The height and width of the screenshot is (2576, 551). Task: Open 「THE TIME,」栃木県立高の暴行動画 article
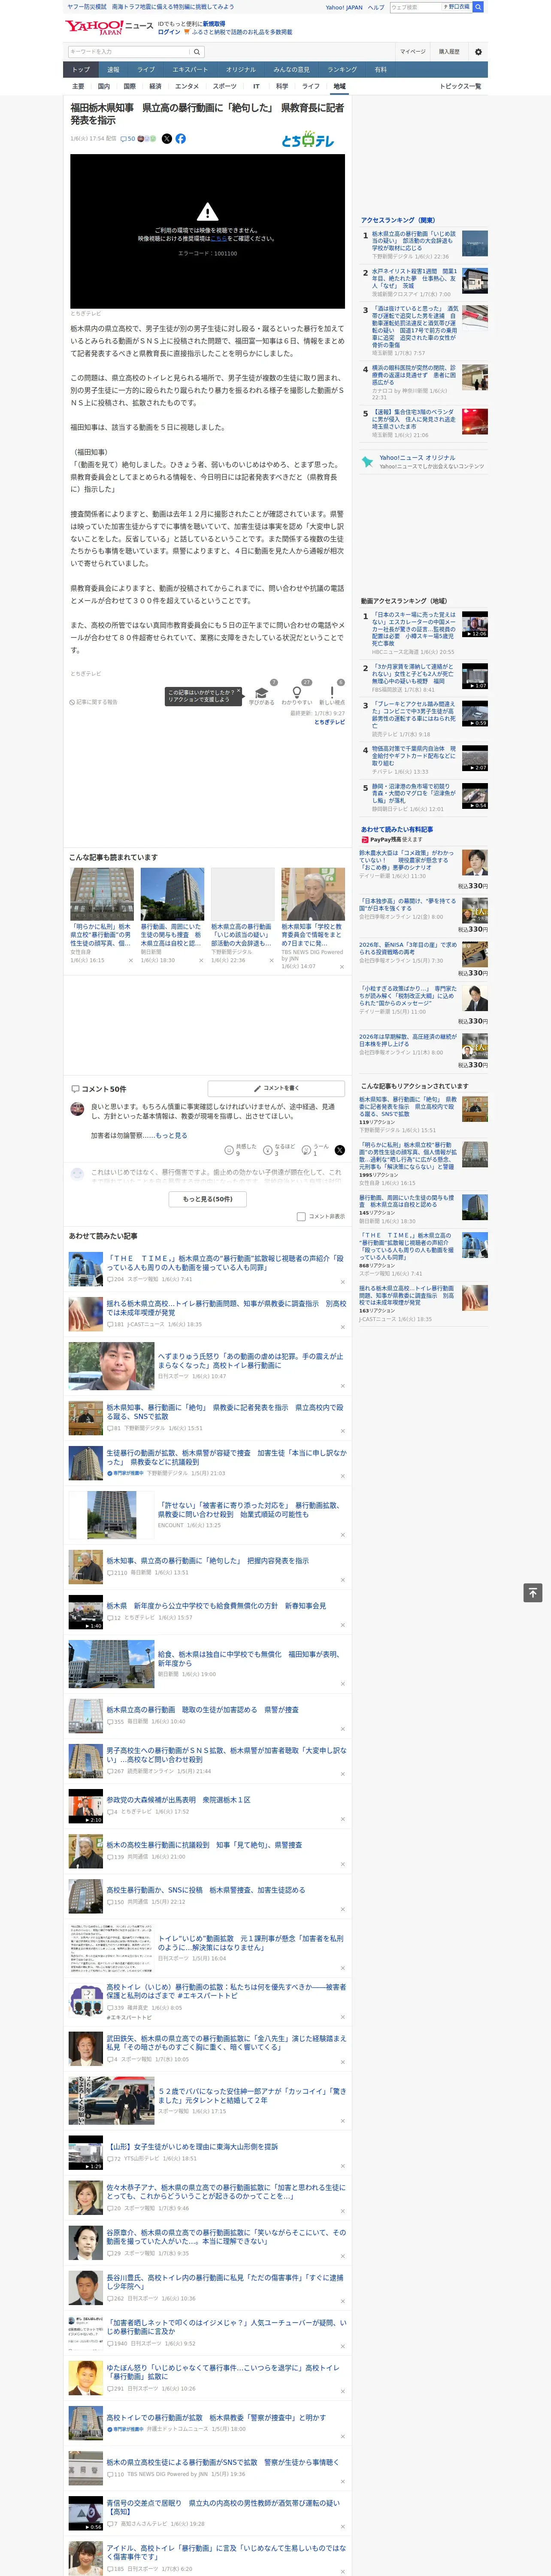point(225,1263)
